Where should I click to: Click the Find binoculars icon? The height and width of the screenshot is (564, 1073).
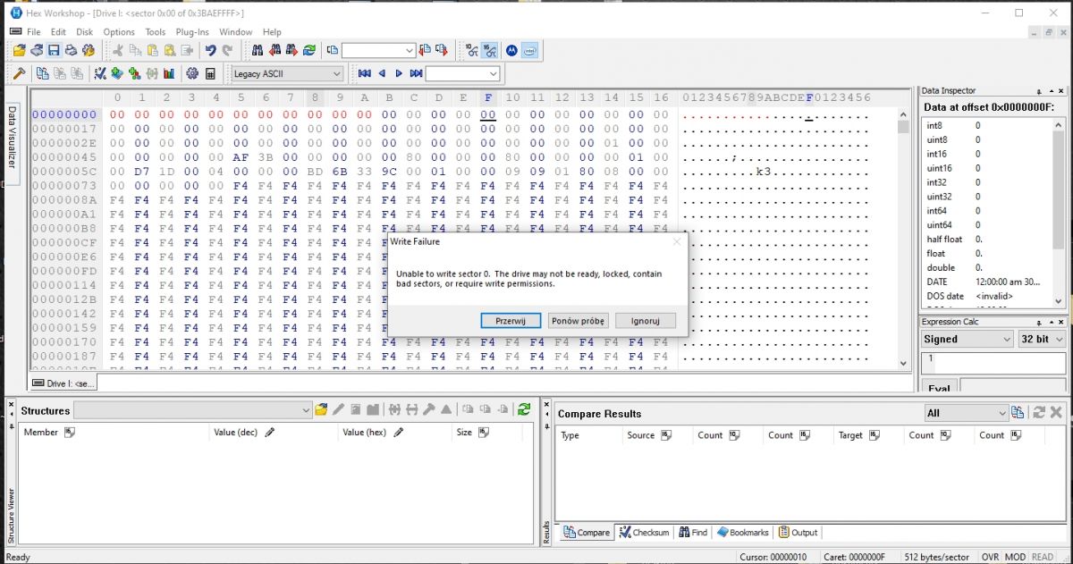point(258,51)
